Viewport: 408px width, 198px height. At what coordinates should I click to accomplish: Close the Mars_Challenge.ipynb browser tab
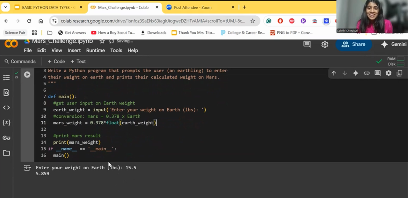point(157,7)
